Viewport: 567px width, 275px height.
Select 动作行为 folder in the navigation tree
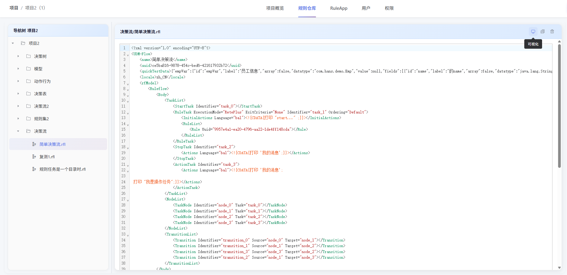pyautogui.click(x=42, y=81)
